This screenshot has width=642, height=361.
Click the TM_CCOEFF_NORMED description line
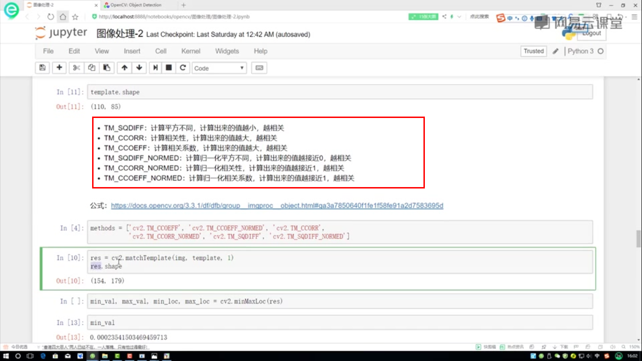(x=229, y=178)
